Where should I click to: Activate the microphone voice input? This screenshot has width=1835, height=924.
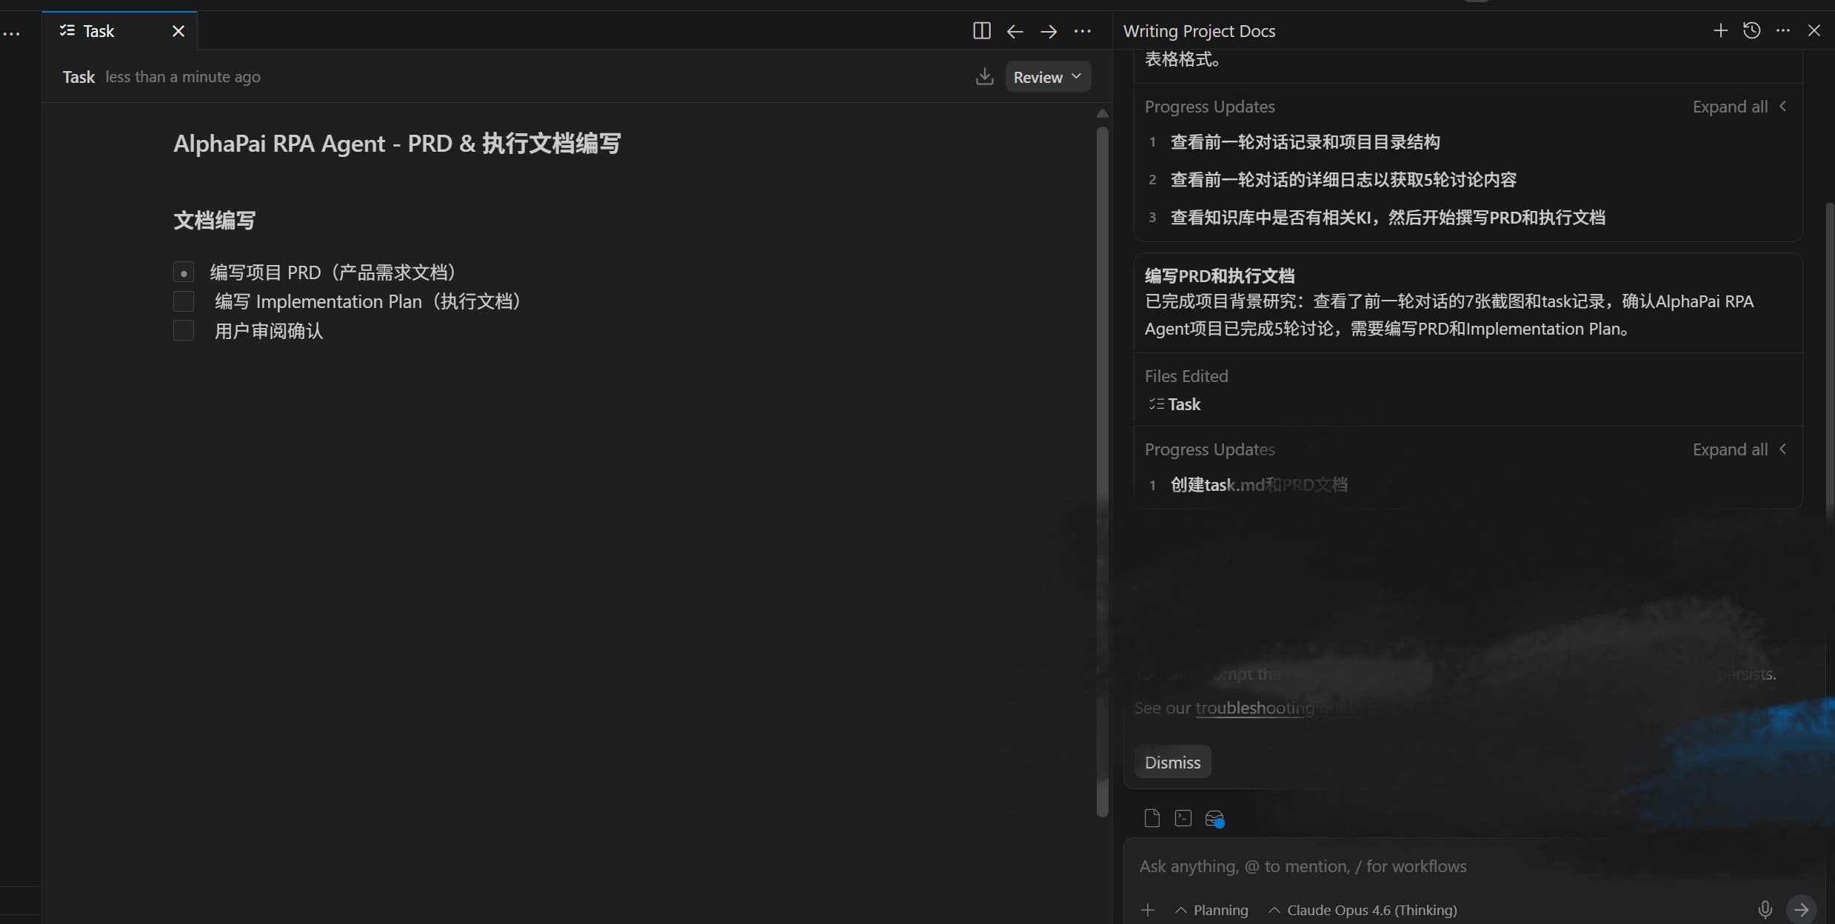(x=1765, y=909)
